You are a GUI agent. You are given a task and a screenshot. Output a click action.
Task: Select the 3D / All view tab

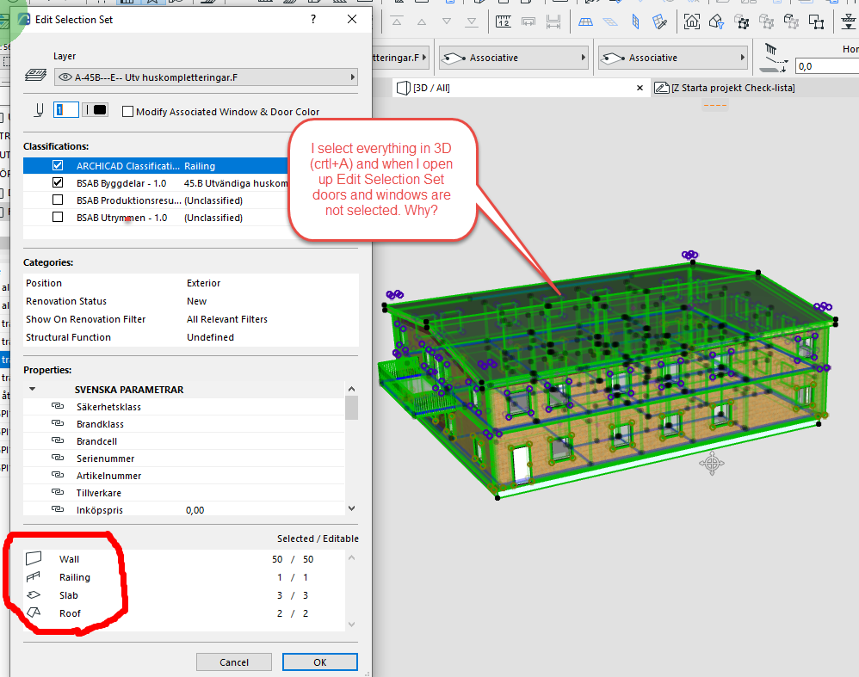pos(430,88)
